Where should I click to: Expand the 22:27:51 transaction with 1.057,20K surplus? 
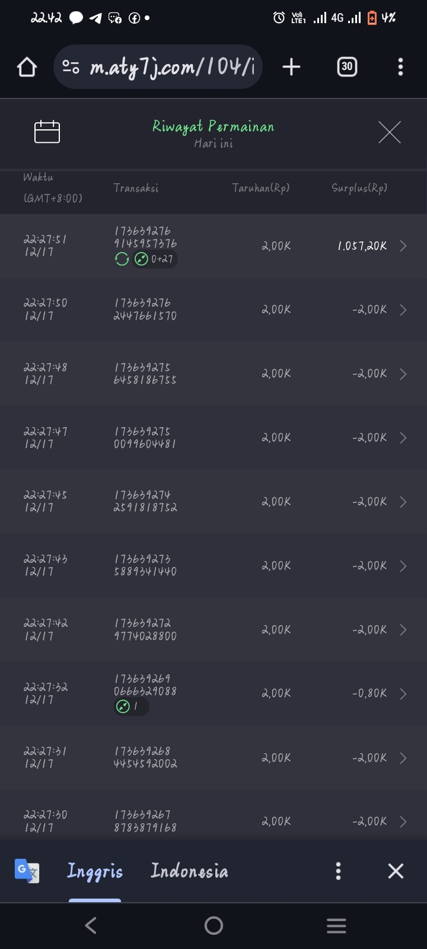[403, 246]
